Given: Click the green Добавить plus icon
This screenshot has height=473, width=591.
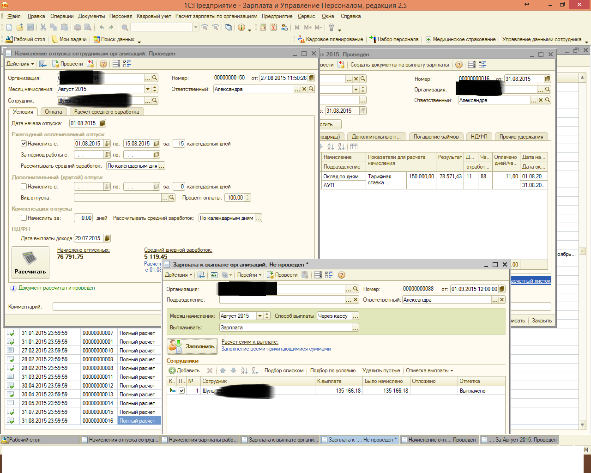Looking at the screenshot, I should coord(172,370).
